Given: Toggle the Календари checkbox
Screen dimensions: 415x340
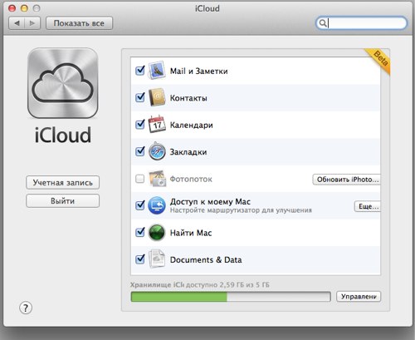Looking at the screenshot, I should [x=140, y=124].
